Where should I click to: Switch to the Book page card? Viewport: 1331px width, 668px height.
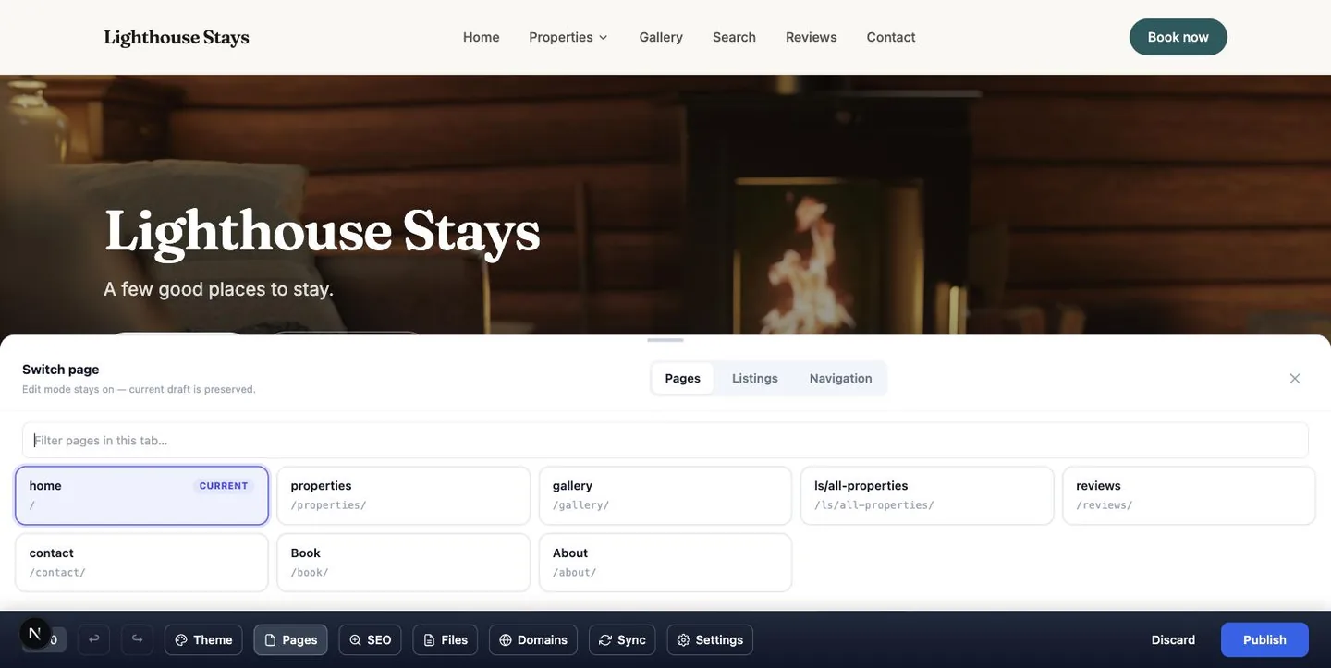(x=404, y=563)
